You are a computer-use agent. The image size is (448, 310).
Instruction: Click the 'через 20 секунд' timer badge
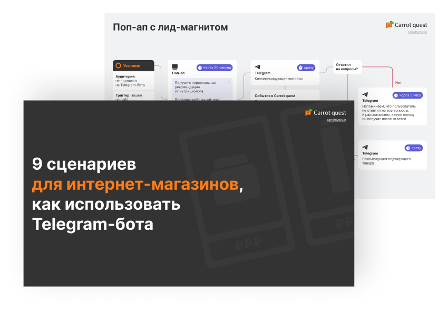click(x=215, y=67)
